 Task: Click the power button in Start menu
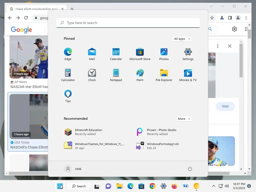tap(190, 169)
